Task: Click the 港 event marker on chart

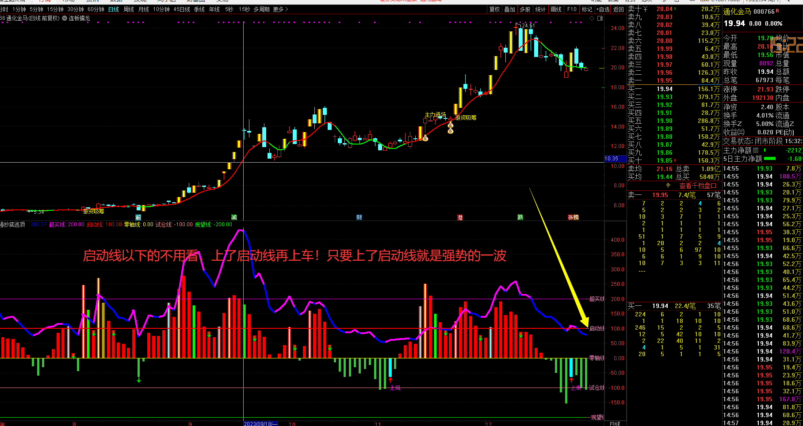Action: 460,217
